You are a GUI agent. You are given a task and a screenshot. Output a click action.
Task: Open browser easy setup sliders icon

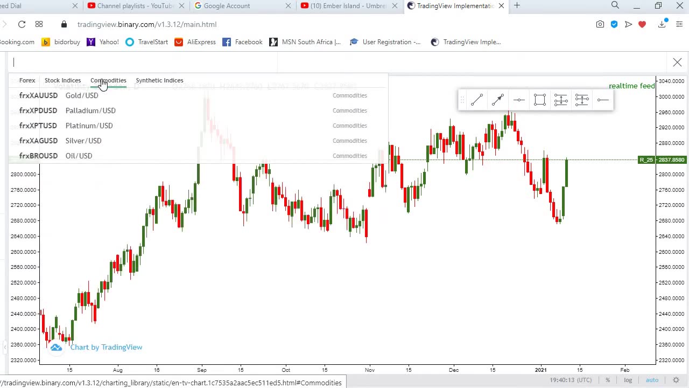coord(679,24)
